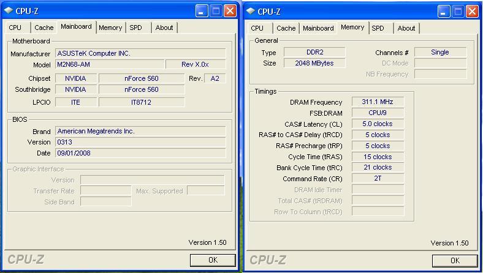
Task: Click the Manufacturer field ASUSTeK Computer INC.
Action: (140, 53)
